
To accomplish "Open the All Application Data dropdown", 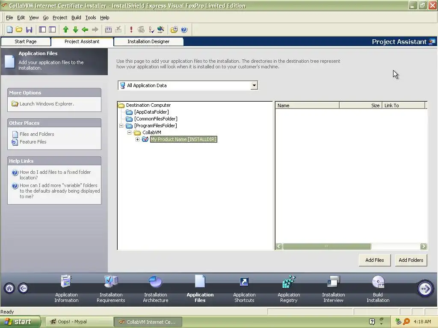I will [x=254, y=85].
